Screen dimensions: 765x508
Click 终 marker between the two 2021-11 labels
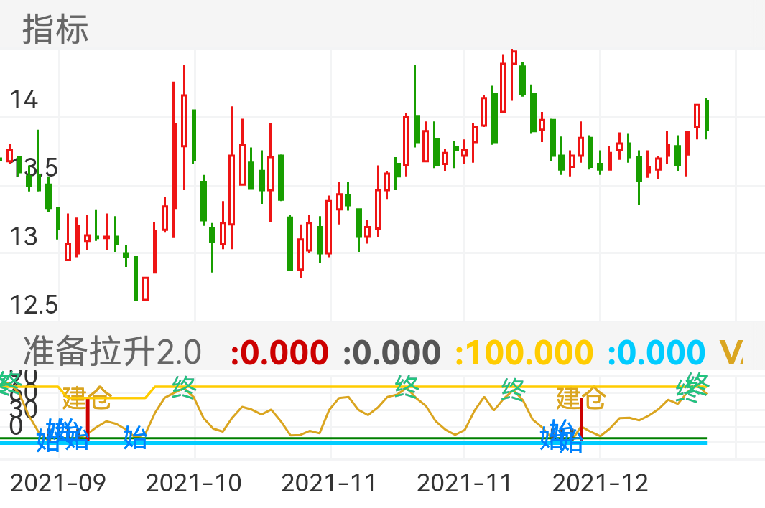click(407, 387)
